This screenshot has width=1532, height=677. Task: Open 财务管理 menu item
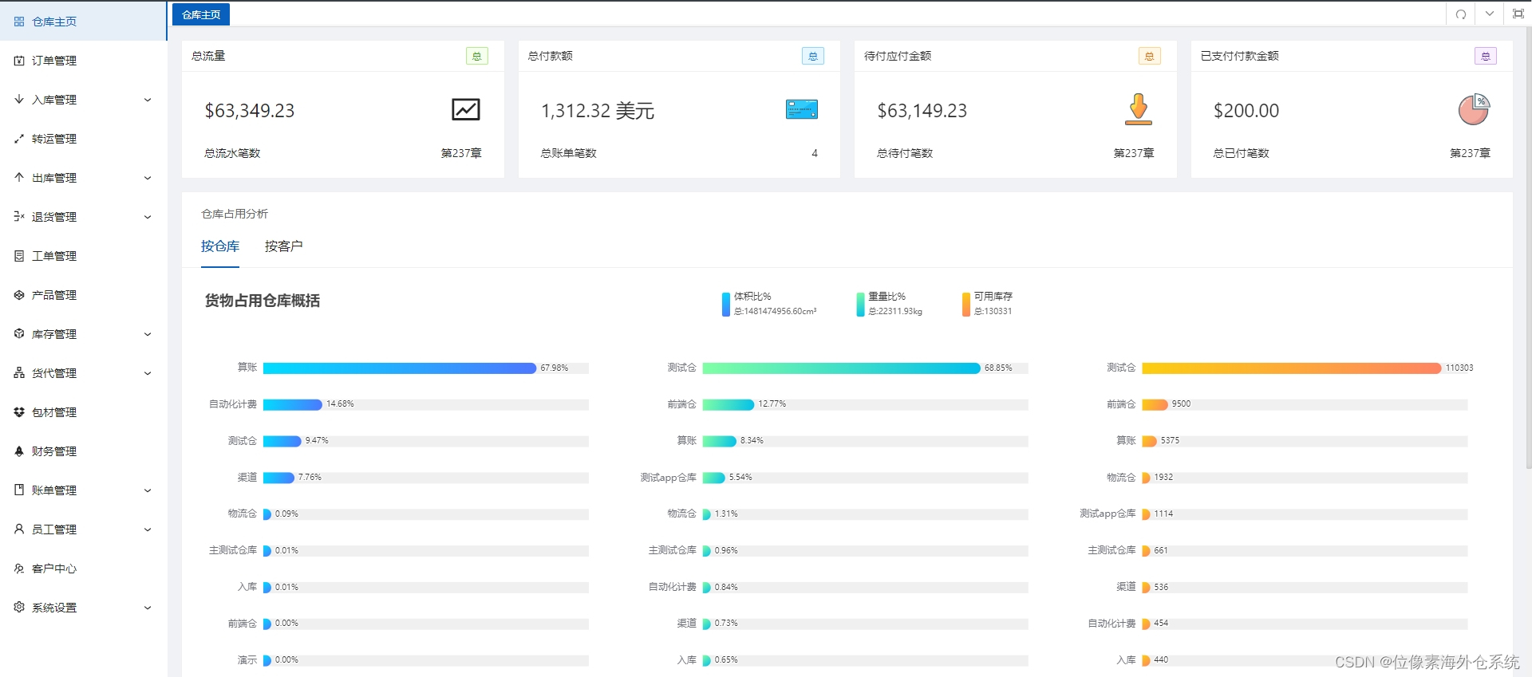(83, 451)
